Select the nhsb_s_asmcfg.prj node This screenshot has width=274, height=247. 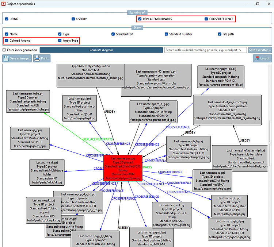tap(91, 75)
